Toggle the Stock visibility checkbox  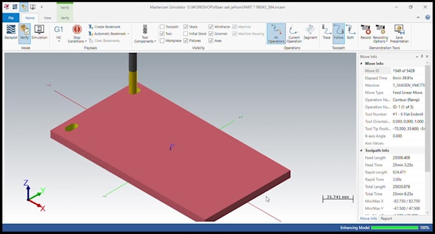click(x=186, y=27)
